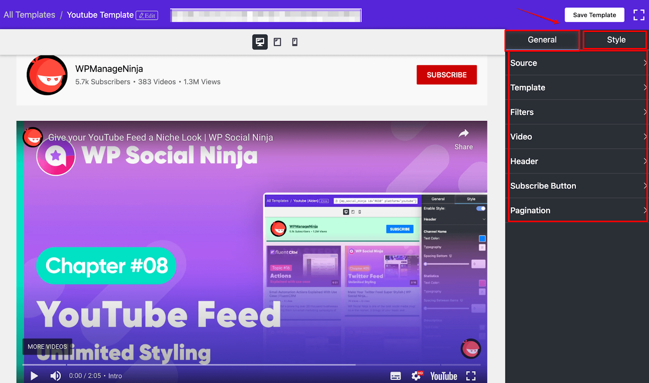Viewport: 649px width, 383px height.
Task: Click the video time display 0:00 / 2:05
Action: [85, 376]
